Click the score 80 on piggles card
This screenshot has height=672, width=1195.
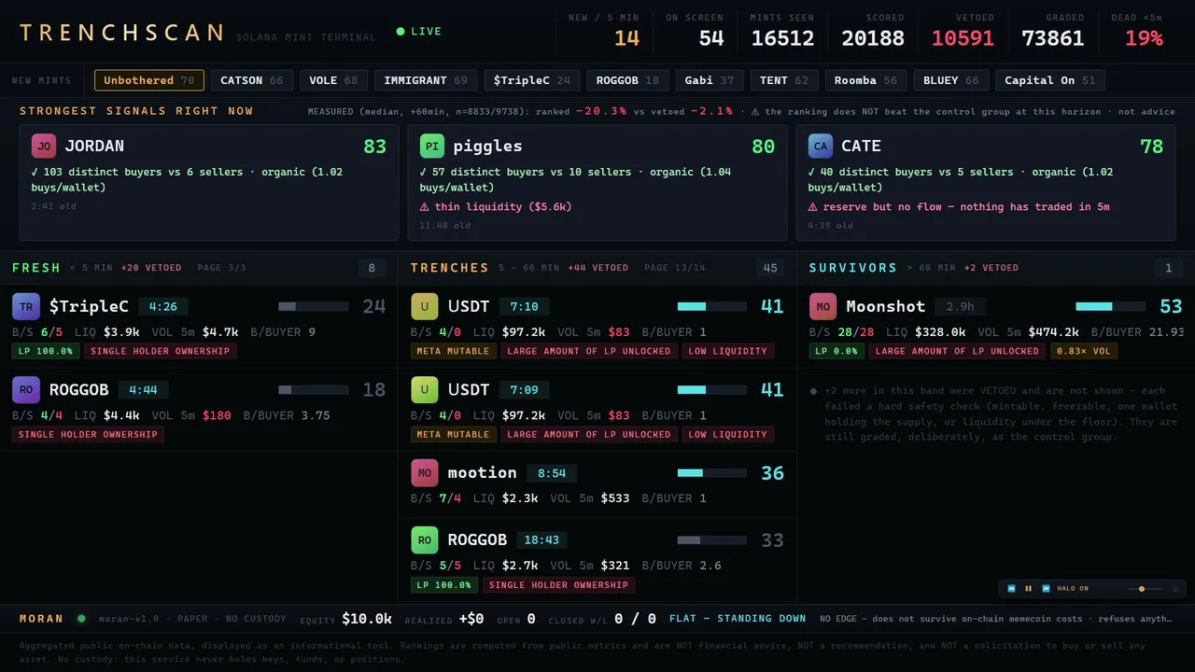764,147
